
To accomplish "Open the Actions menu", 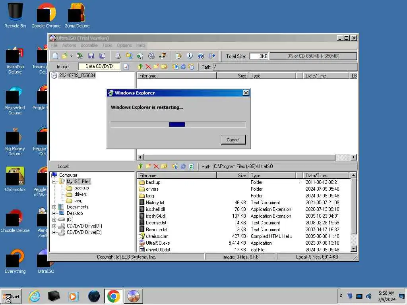I will [69, 45].
